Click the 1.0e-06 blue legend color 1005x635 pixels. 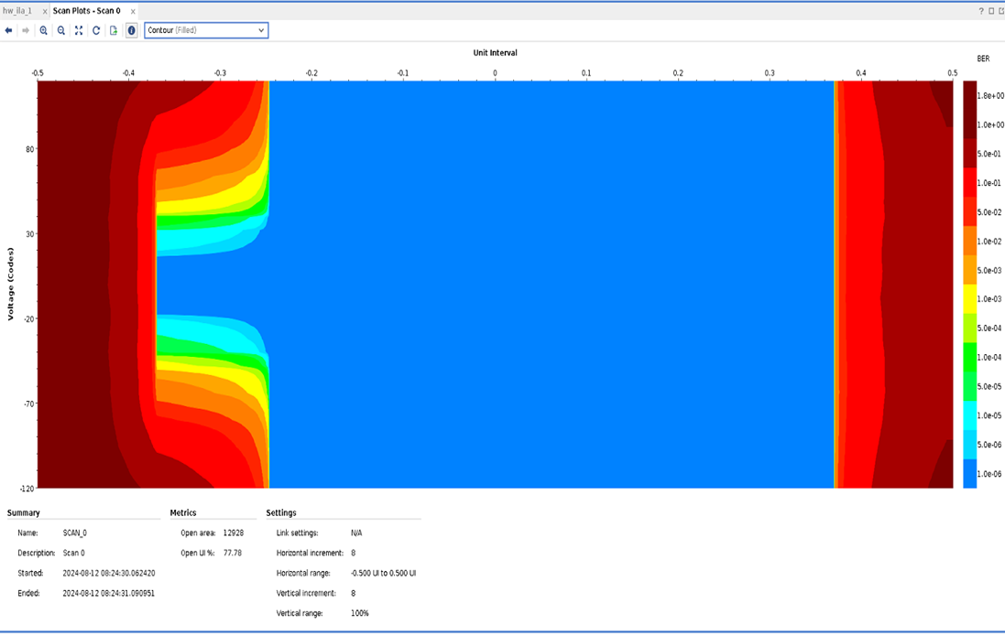pos(969,473)
